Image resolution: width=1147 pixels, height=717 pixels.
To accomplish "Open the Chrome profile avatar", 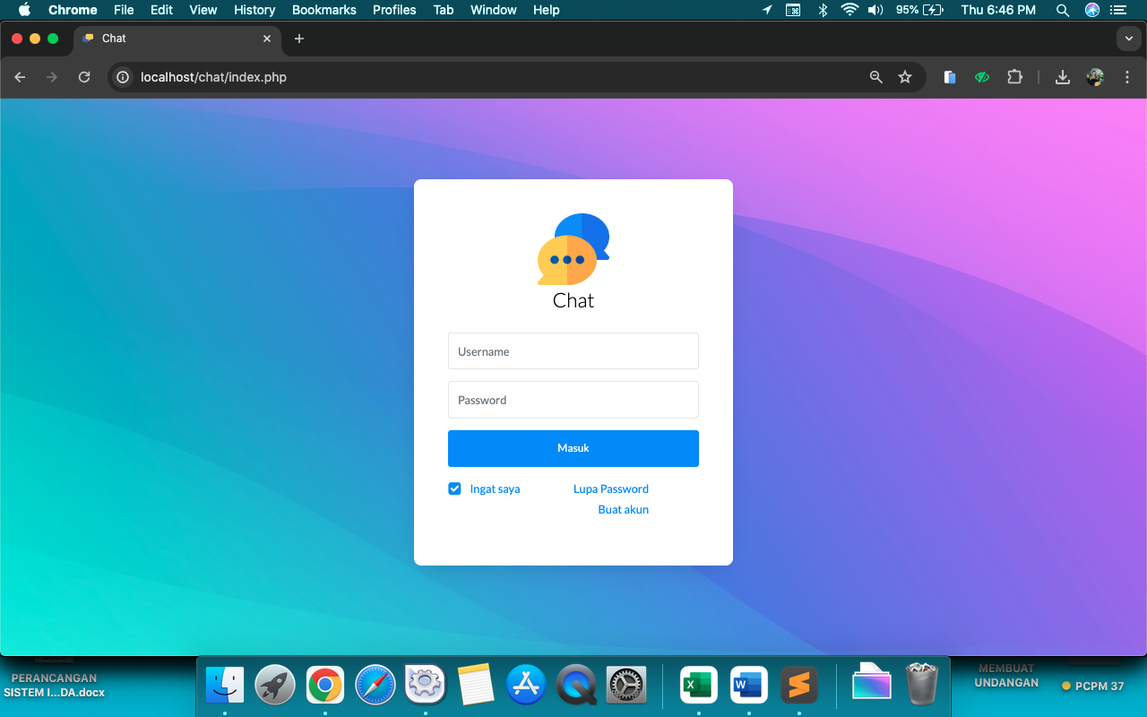I will point(1095,77).
